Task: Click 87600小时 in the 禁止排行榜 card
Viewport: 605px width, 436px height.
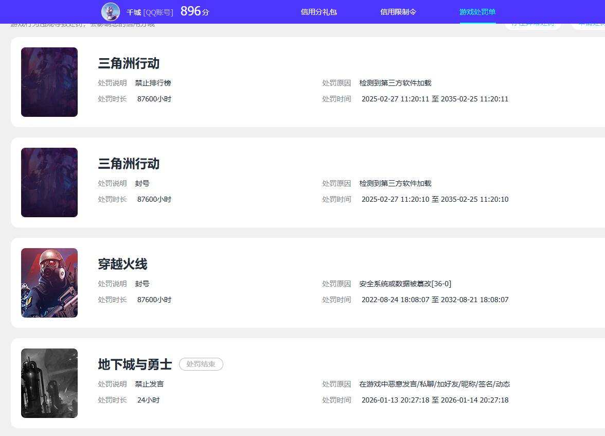Action: pos(154,99)
